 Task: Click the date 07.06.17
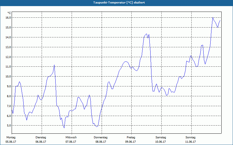71,142
